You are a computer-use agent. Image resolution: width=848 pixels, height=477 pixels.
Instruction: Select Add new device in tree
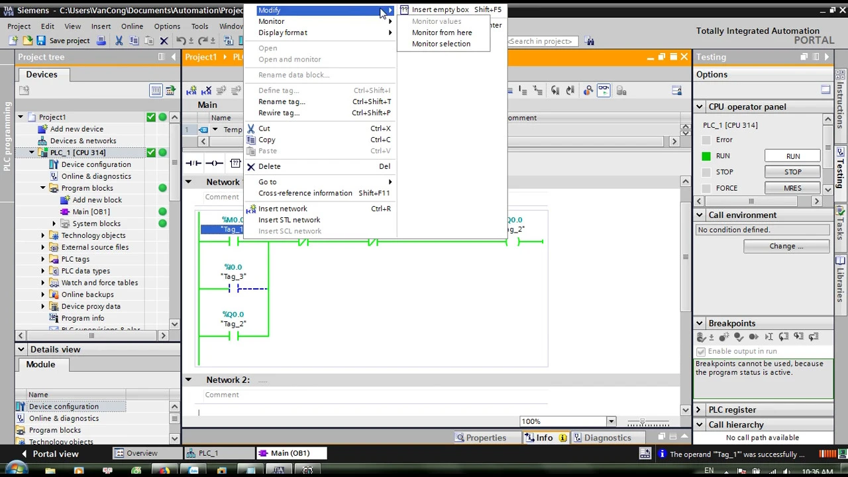point(76,129)
